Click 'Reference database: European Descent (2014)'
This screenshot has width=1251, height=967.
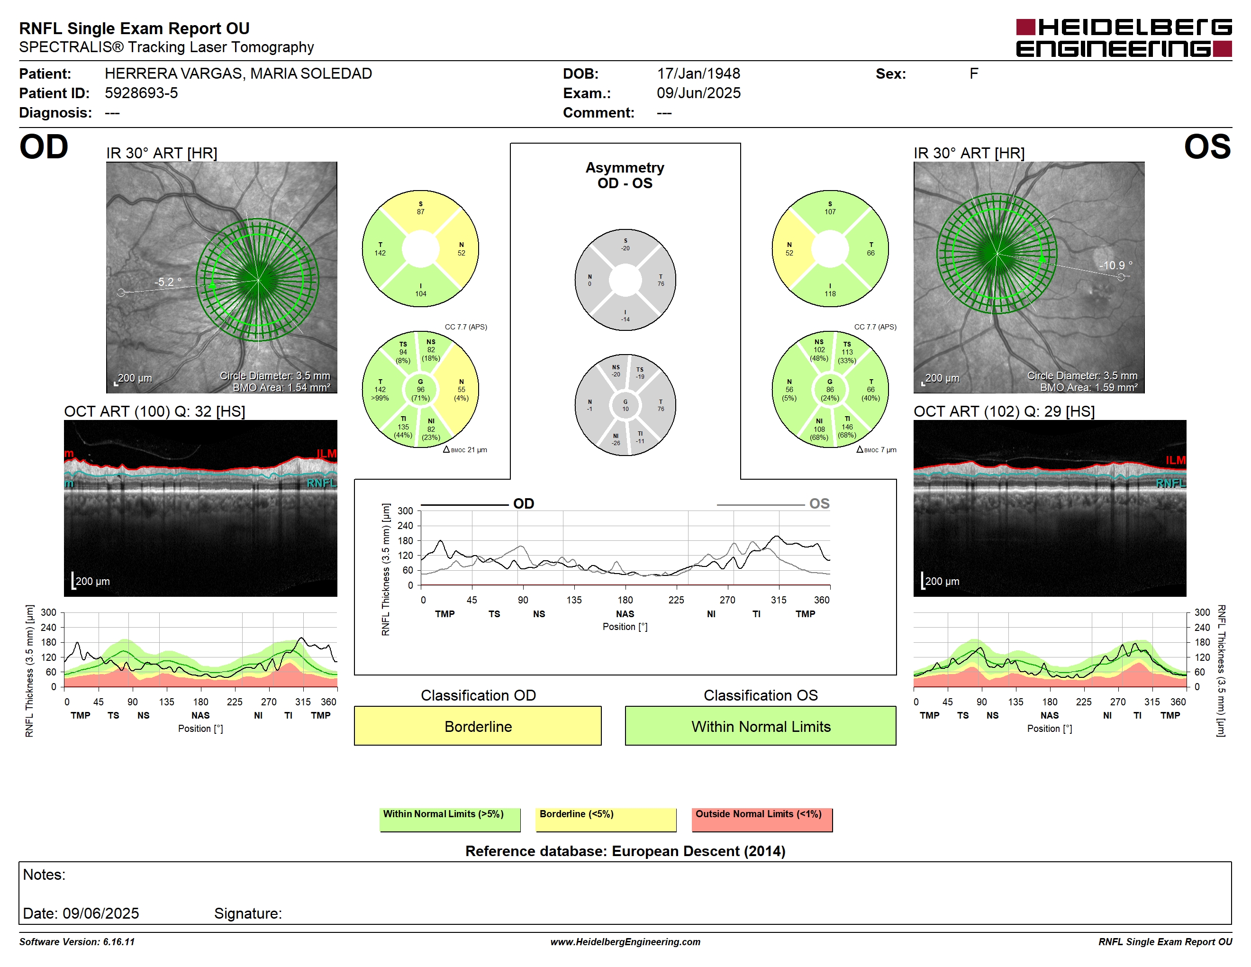[x=625, y=851]
